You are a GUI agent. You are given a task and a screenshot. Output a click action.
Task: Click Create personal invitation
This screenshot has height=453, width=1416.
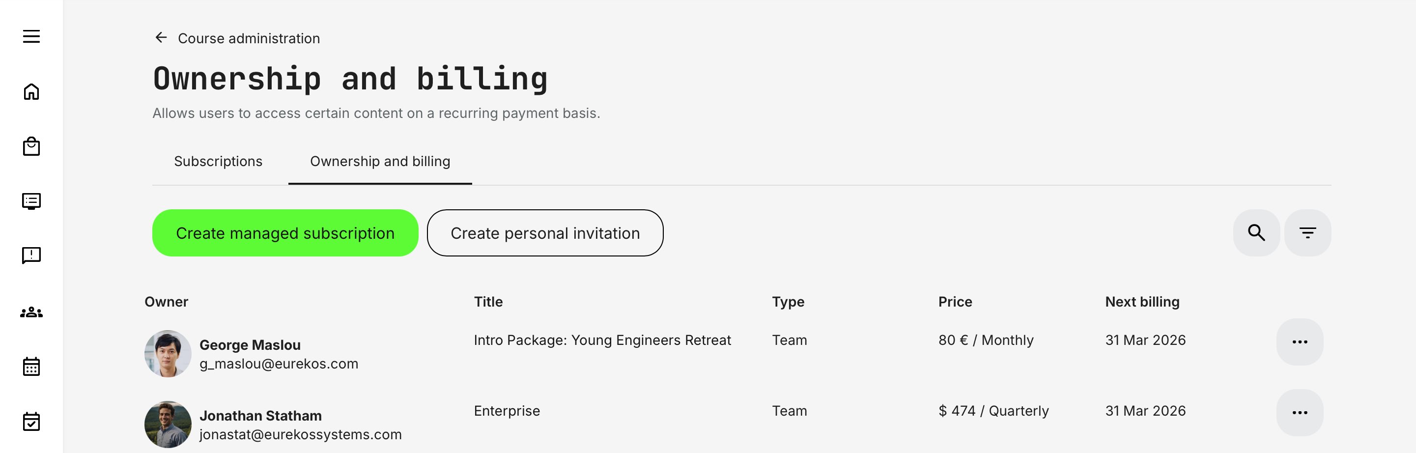(545, 232)
